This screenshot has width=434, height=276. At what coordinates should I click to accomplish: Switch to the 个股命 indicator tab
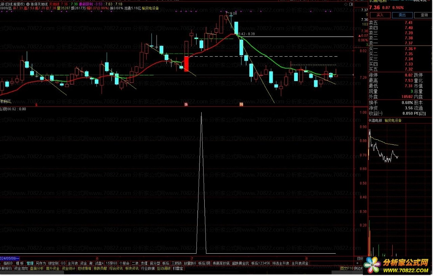(x=124, y=263)
